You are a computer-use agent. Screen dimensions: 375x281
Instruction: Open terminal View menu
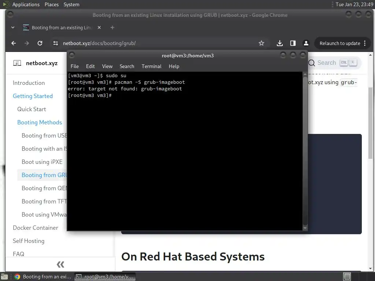coord(107,67)
